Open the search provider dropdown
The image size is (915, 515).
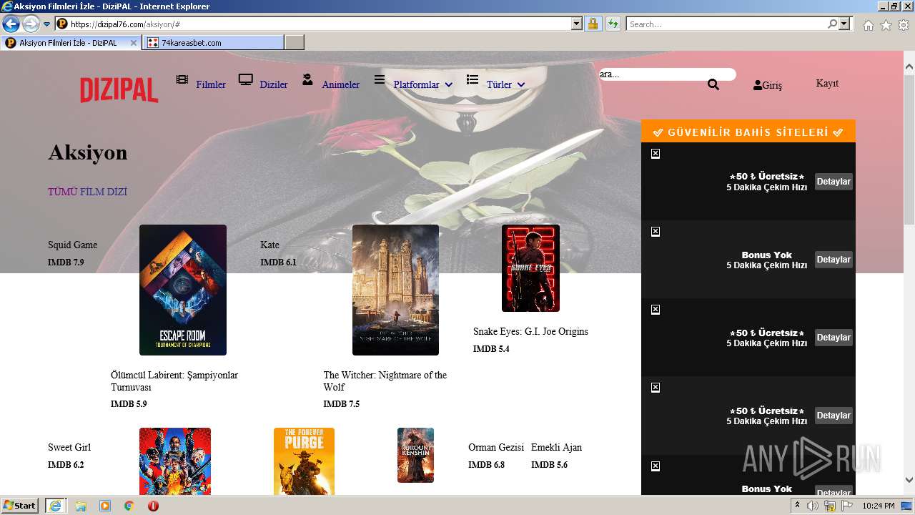tap(845, 24)
